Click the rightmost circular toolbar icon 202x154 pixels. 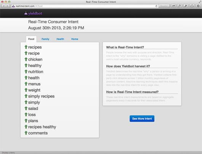(x=198, y=6)
